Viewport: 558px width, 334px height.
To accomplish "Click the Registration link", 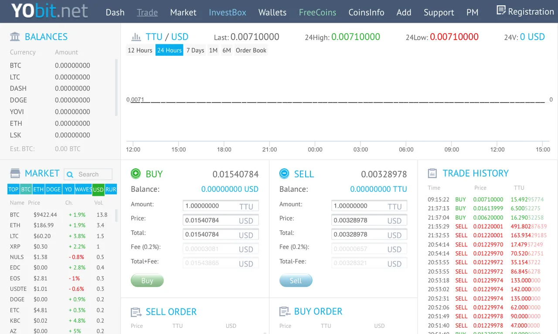I will point(531,11).
